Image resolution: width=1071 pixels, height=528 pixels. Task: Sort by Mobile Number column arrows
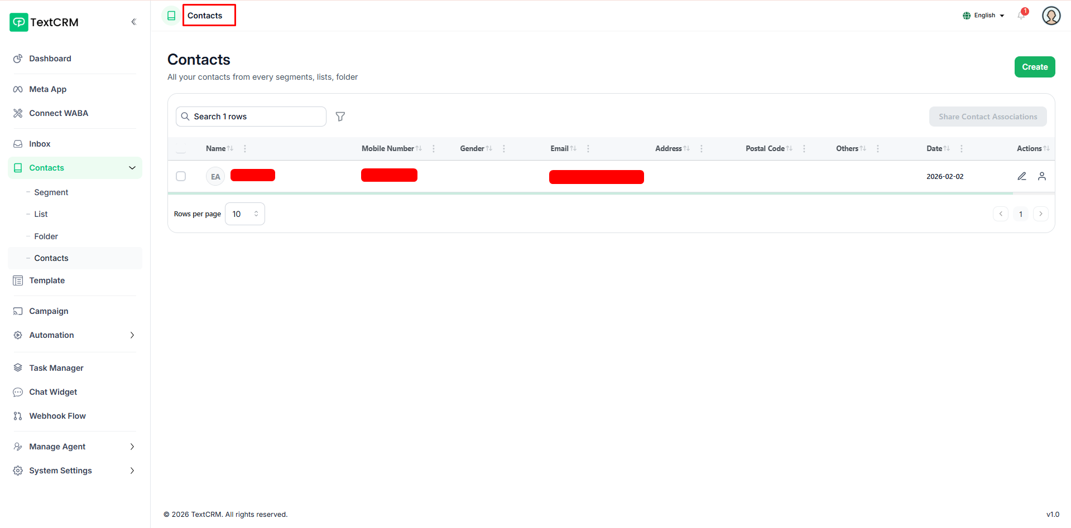(x=419, y=149)
